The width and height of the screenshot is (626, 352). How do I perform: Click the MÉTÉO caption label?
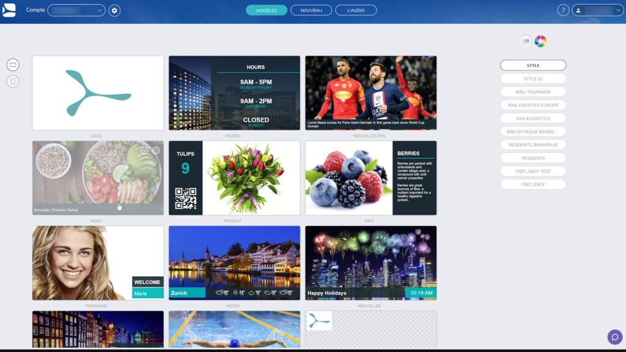(x=233, y=306)
